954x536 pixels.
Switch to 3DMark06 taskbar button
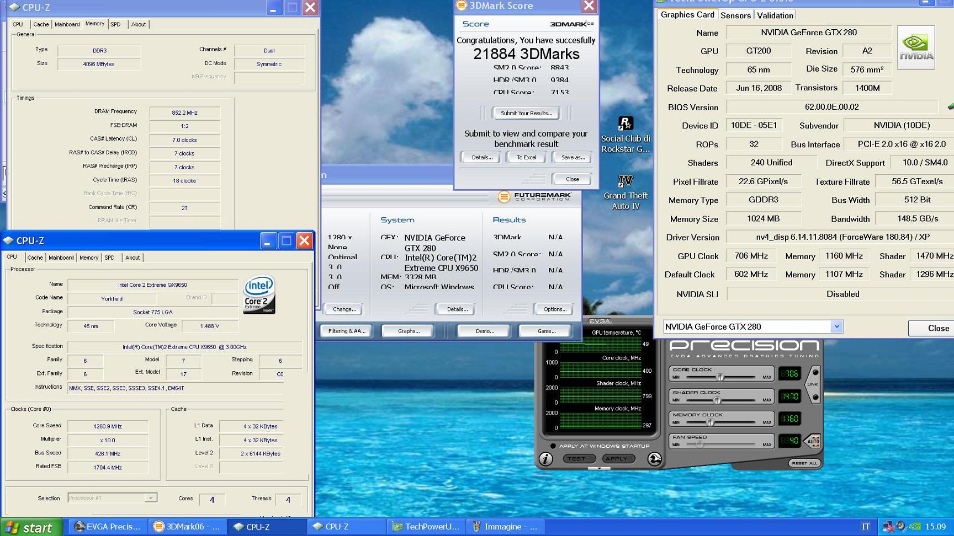coord(188,527)
